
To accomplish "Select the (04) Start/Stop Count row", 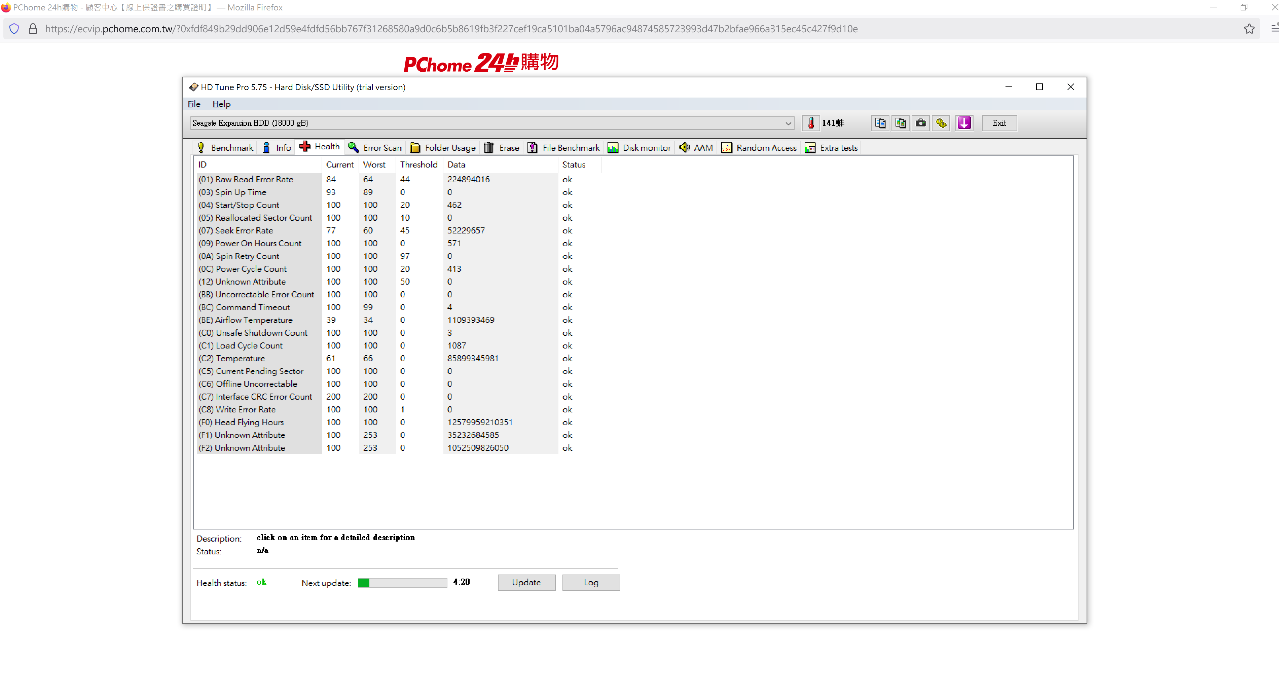I will tap(400, 205).
